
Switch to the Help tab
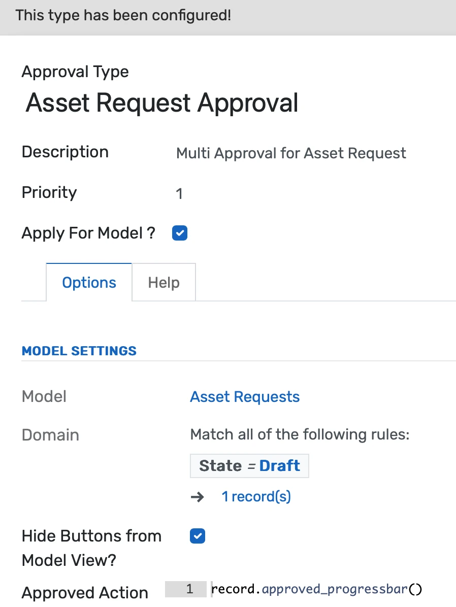point(164,282)
